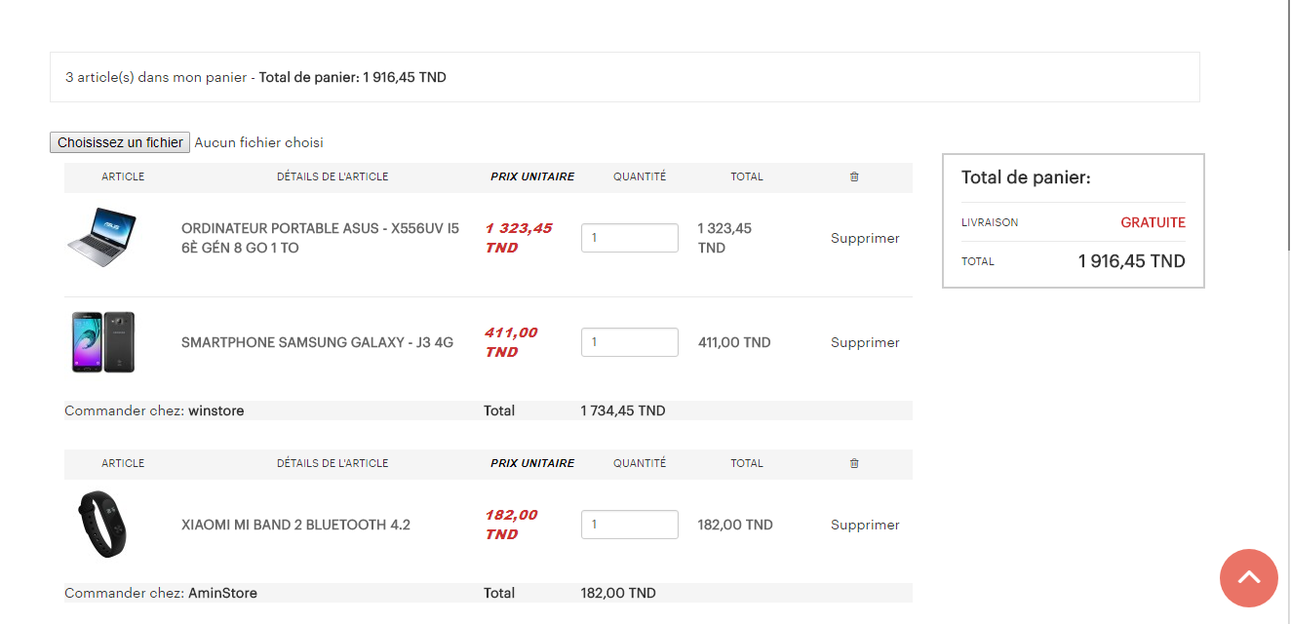Click the Asus laptop product image
The image size is (1291, 624).
(x=101, y=238)
